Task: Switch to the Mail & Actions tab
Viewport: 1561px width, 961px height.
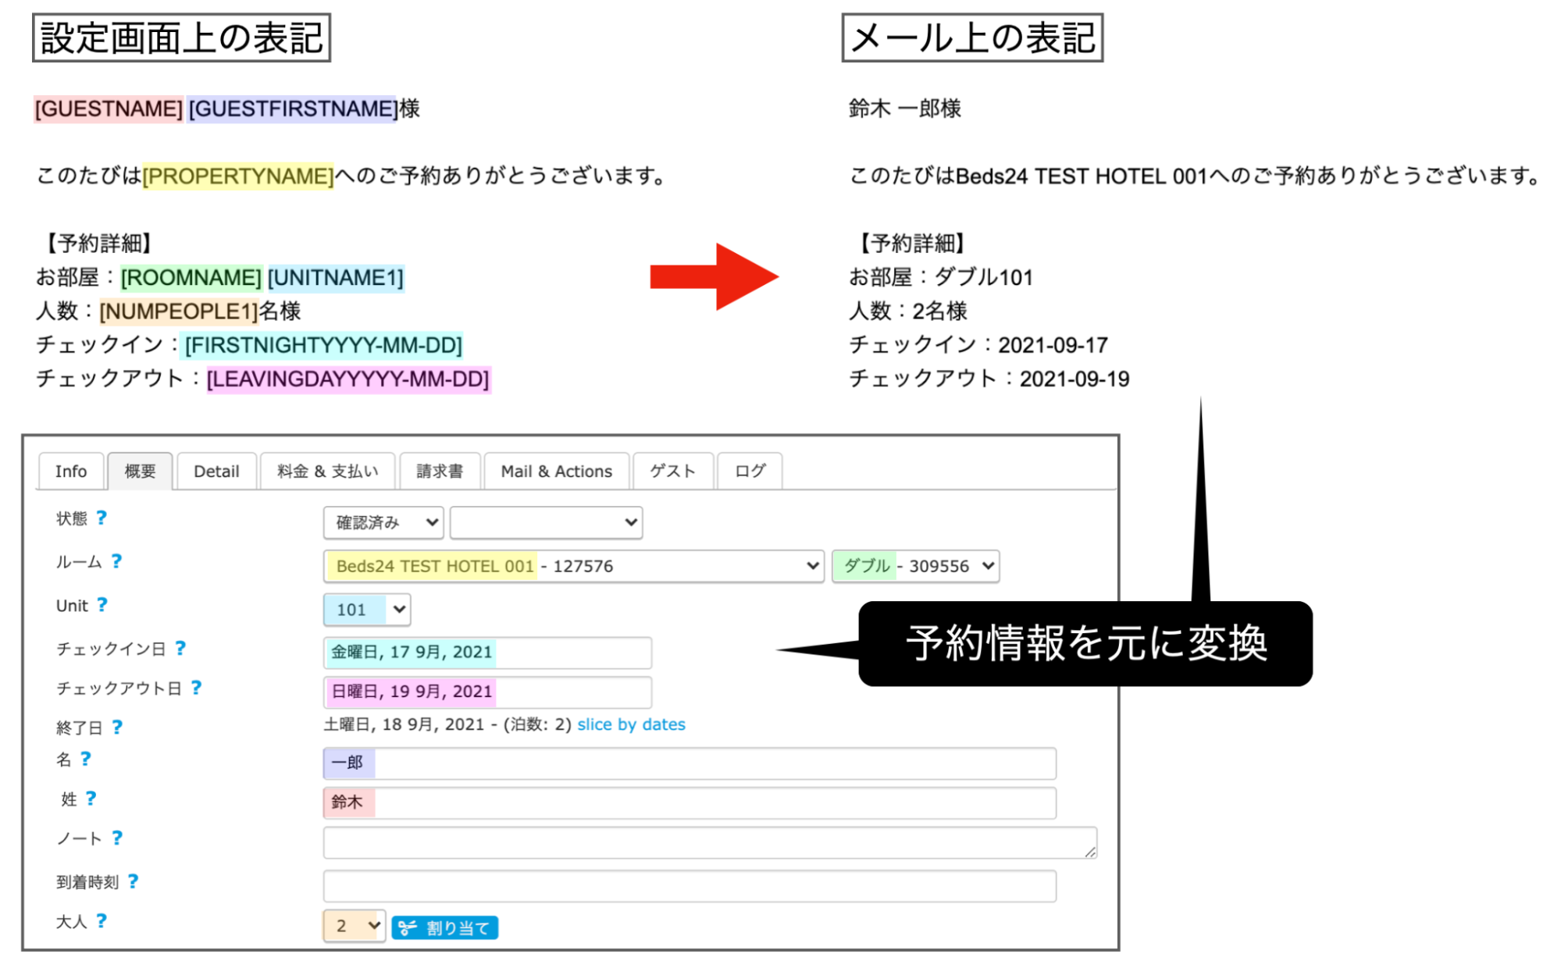Action: 556,471
